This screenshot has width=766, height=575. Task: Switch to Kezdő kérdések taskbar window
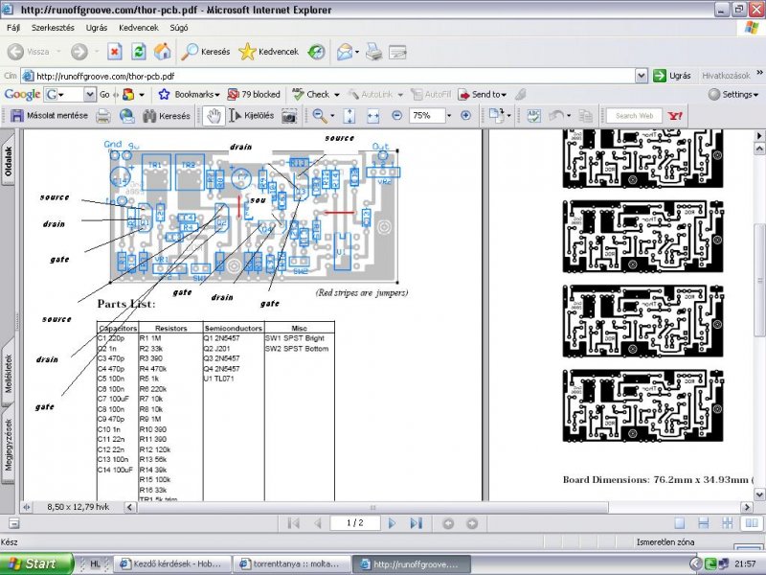tap(172, 564)
